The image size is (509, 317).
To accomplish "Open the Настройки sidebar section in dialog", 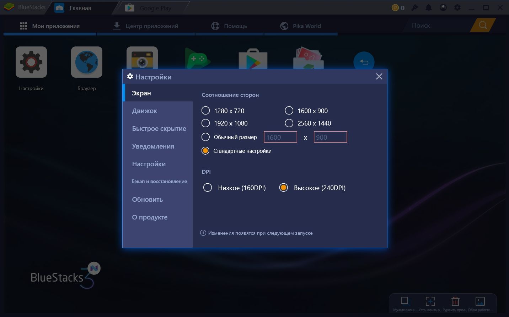I will click(x=157, y=164).
